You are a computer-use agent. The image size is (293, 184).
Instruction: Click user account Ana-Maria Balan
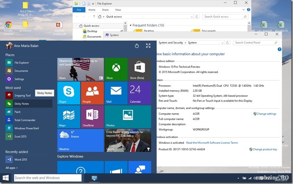point(22,46)
